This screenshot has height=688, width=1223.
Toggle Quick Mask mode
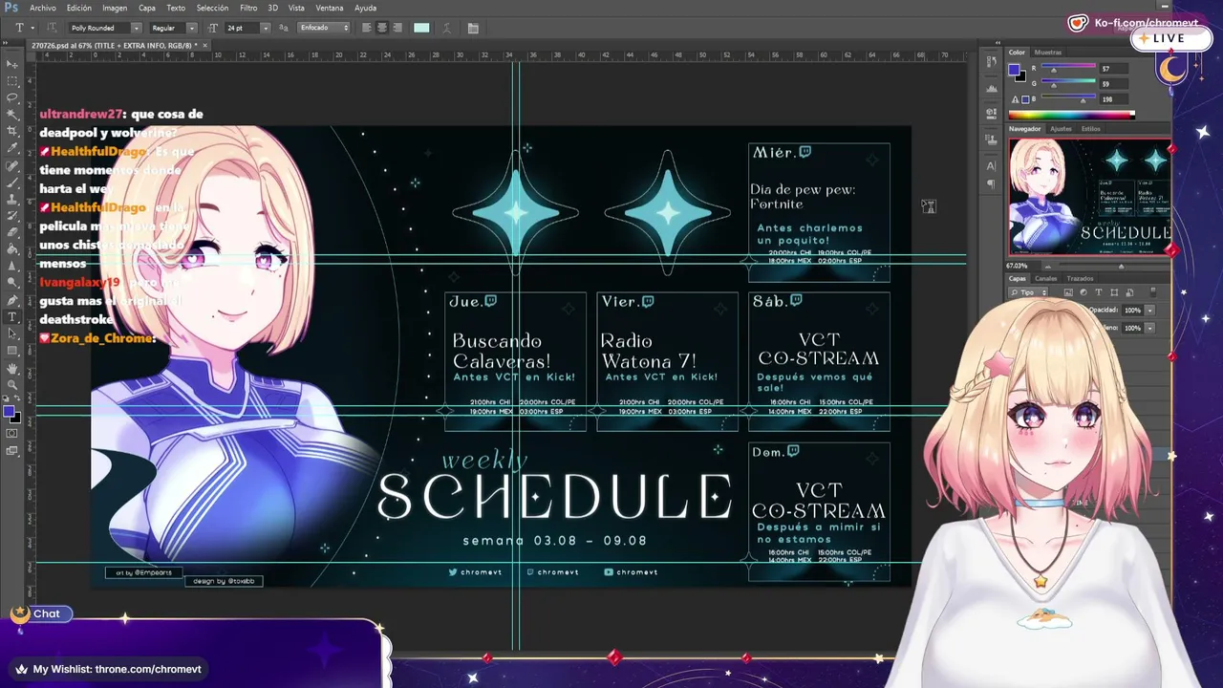[x=12, y=433]
